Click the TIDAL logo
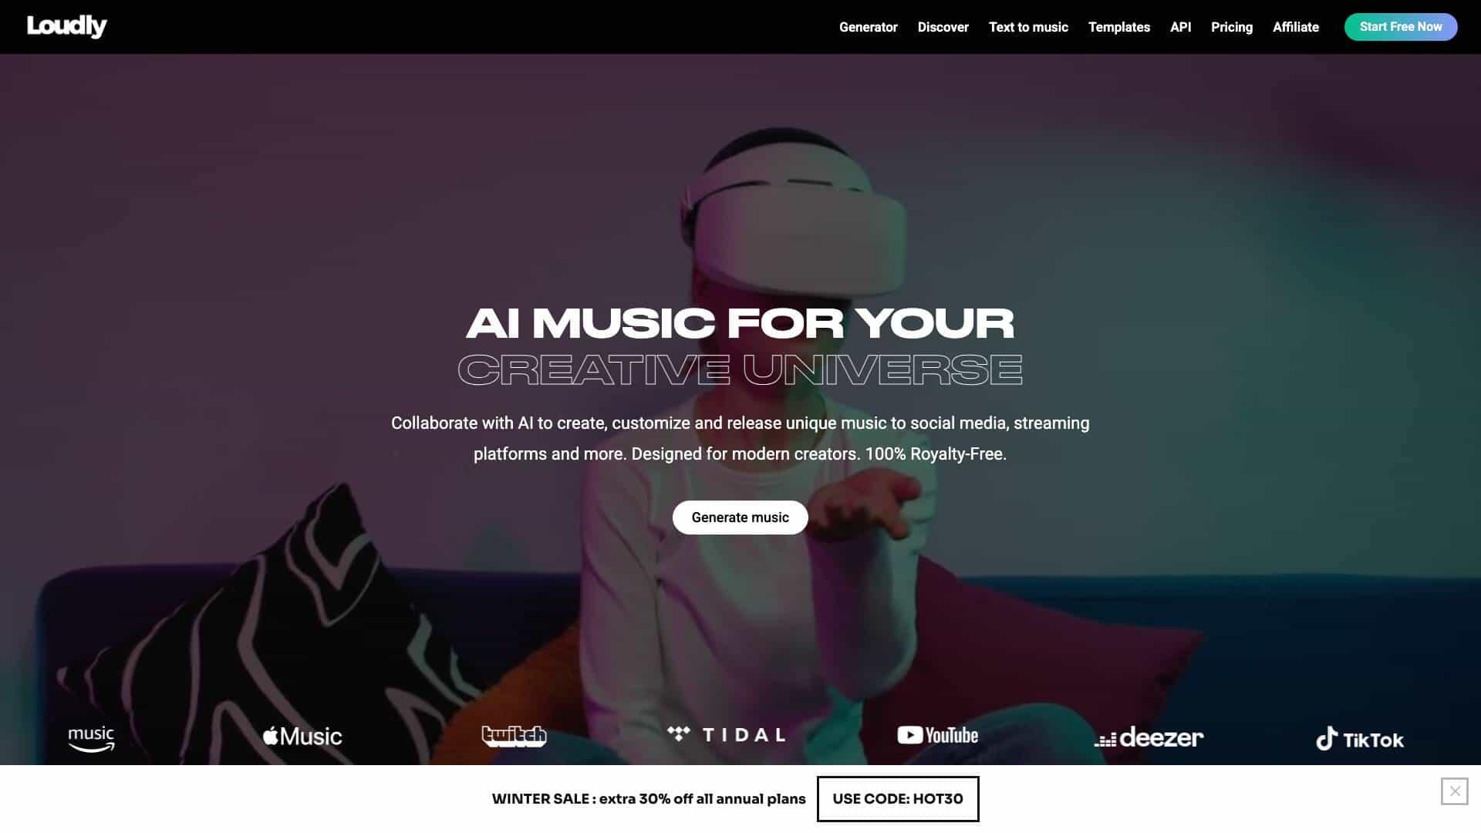Image resolution: width=1481 pixels, height=833 pixels. (727, 734)
